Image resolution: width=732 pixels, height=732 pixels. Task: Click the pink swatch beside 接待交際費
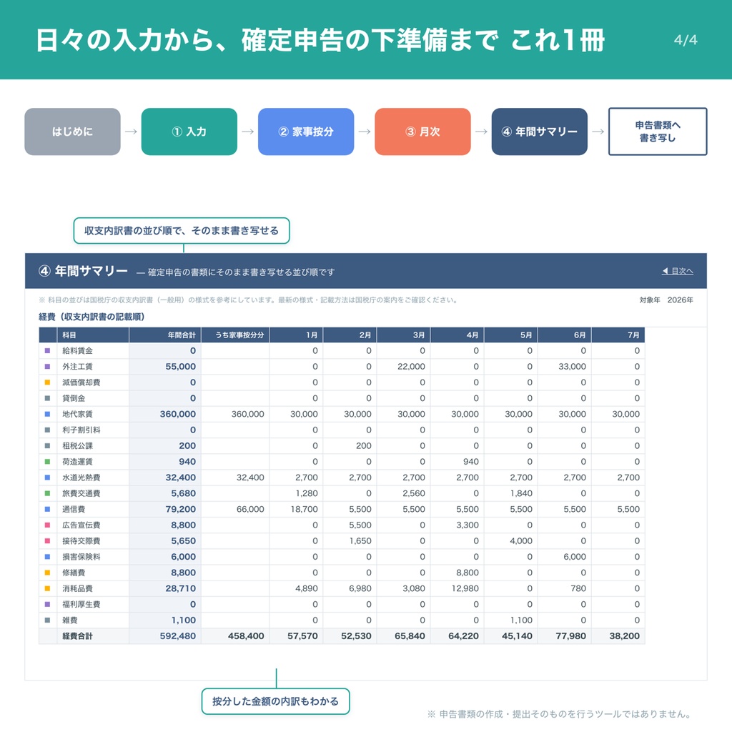pos(47,541)
